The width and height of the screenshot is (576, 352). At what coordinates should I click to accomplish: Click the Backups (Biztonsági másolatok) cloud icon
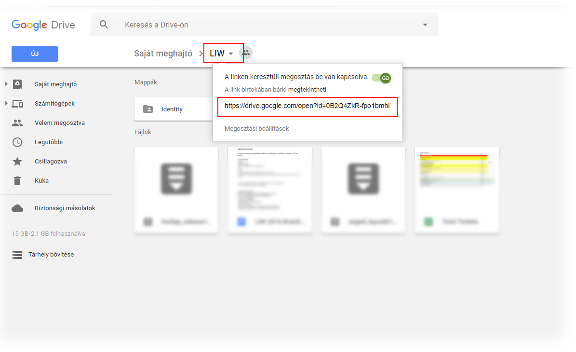click(17, 208)
